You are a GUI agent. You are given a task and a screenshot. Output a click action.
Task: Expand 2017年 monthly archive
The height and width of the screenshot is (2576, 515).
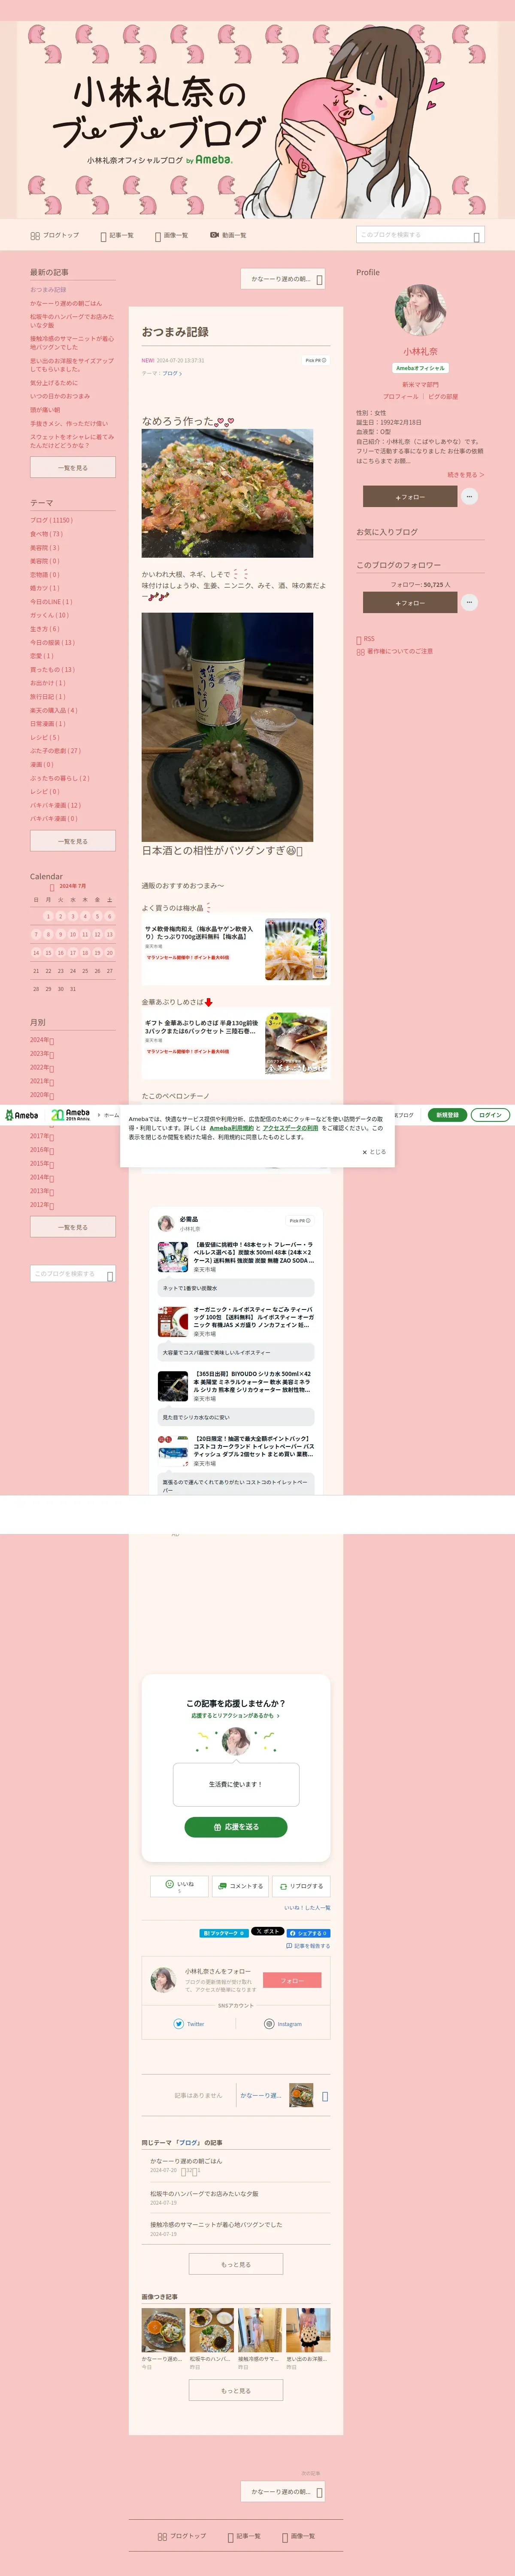click(42, 1136)
